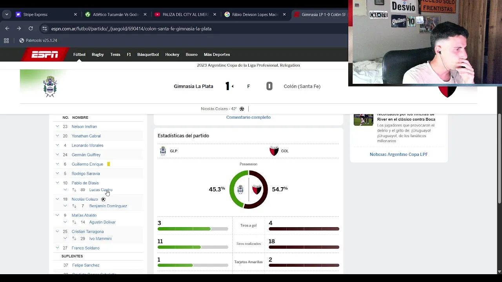Expand Germán Guiffrey player row
The height and width of the screenshot is (282, 502).
(57, 155)
